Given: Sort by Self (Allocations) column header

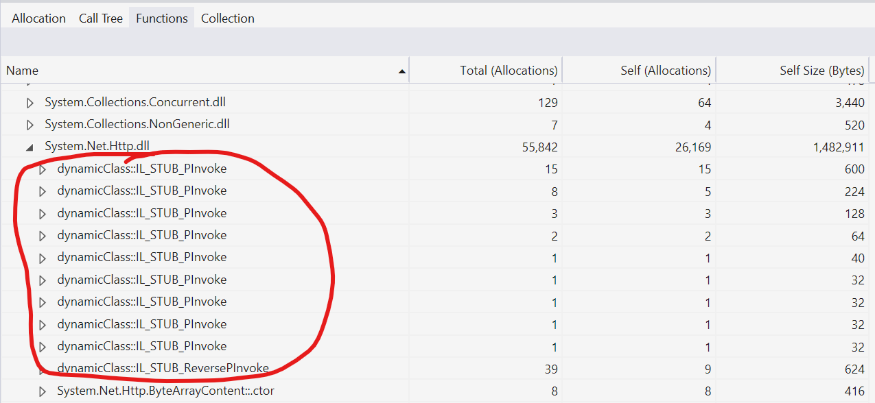Looking at the screenshot, I should [639, 71].
